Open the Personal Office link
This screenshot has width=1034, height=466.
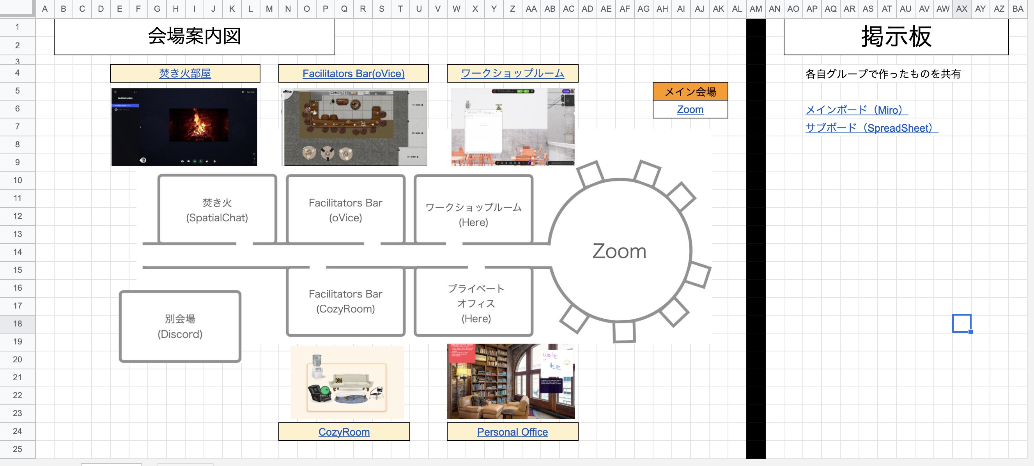(x=512, y=432)
